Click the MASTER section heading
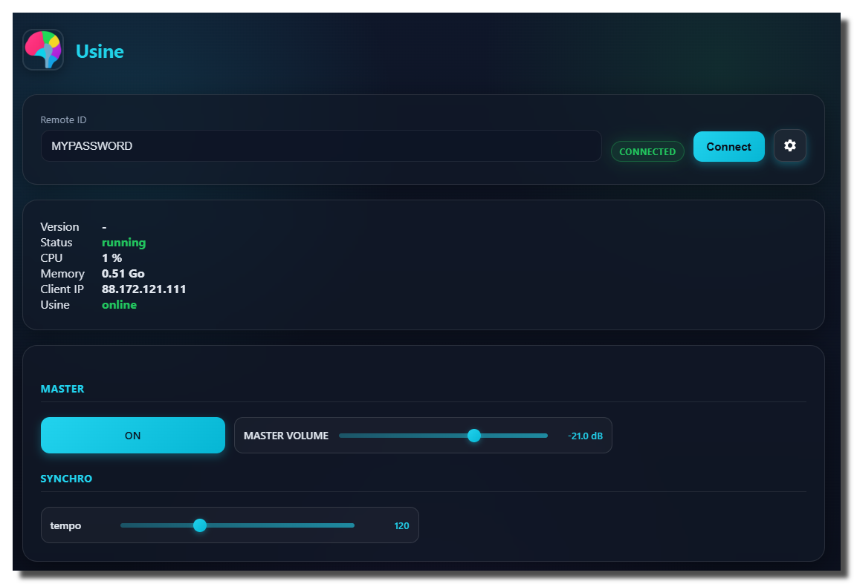The height and width of the screenshot is (584, 854). (x=62, y=389)
